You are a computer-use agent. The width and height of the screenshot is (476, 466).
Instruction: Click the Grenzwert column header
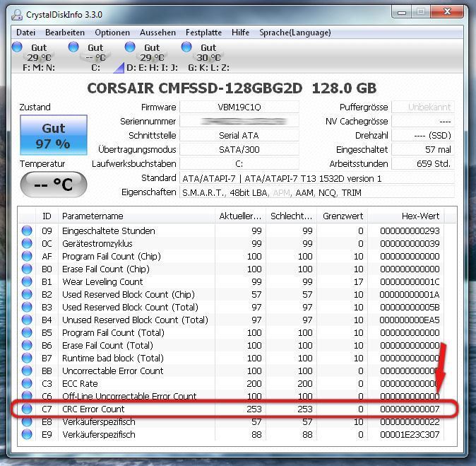[x=342, y=216]
